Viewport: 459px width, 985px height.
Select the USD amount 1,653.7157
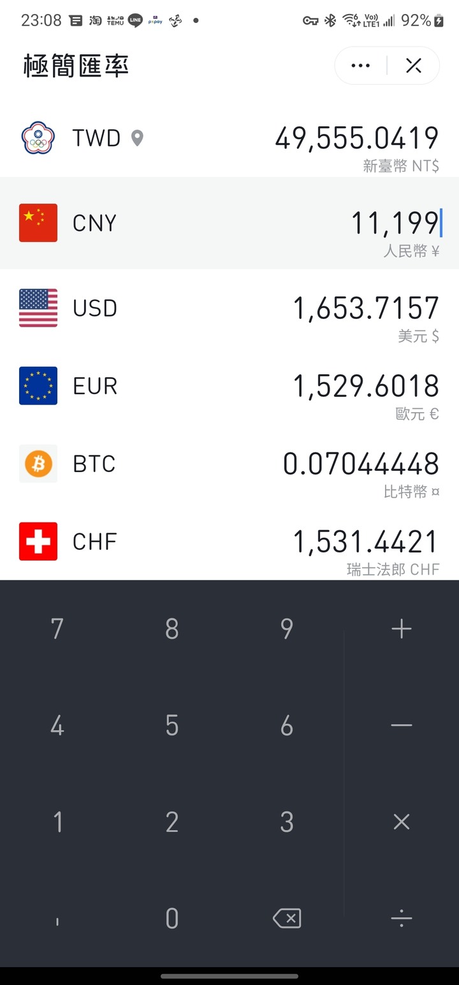click(x=366, y=308)
